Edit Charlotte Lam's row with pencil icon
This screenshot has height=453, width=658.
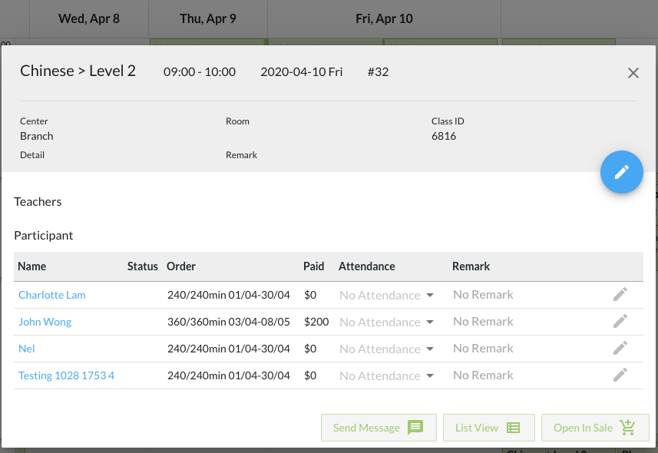pos(620,295)
